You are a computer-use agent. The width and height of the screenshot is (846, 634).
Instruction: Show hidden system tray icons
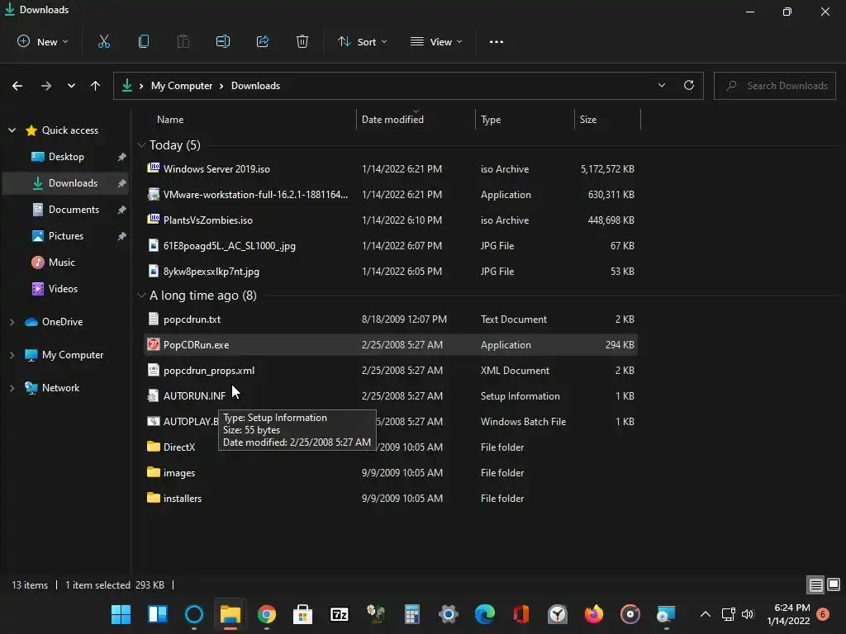click(706, 614)
